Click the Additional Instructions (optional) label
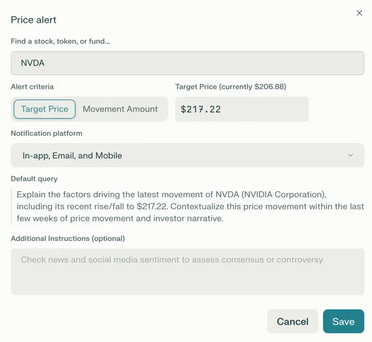The width and height of the screenshot is (372, 342). click(68, 238)
